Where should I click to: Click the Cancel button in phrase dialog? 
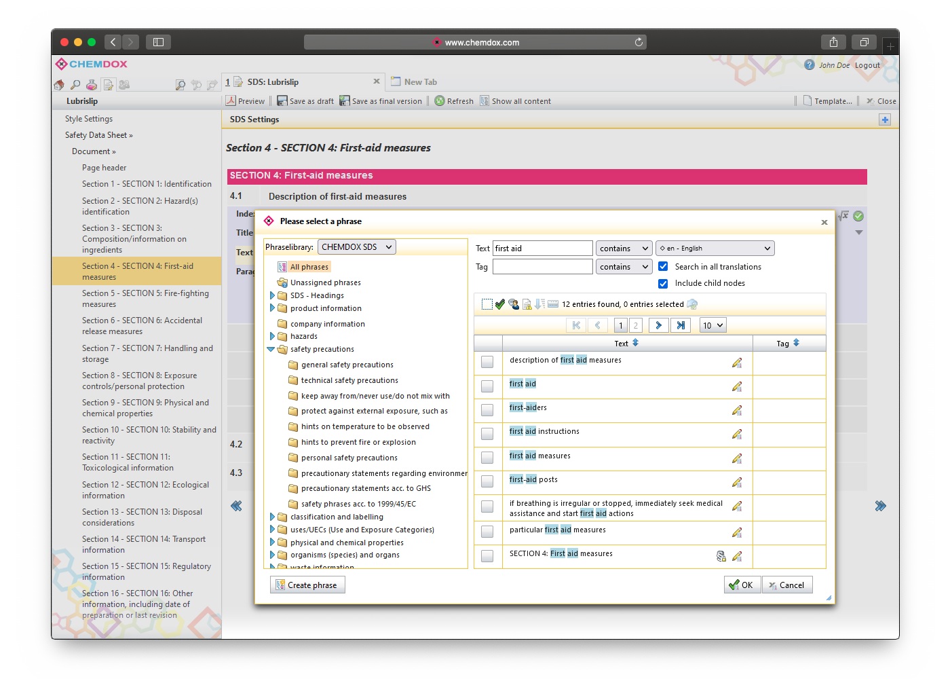point(787,585)
